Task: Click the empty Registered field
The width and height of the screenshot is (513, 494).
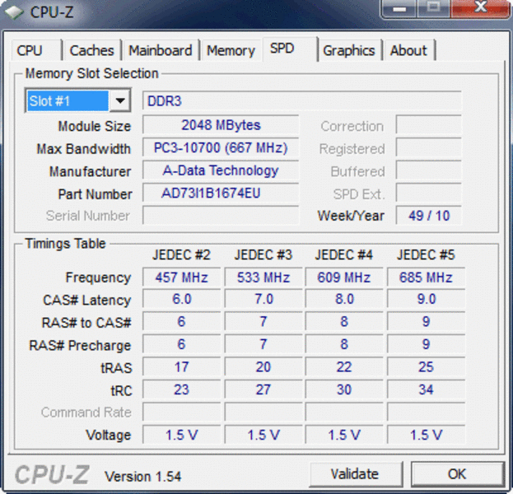Action: tap(428, 148)
